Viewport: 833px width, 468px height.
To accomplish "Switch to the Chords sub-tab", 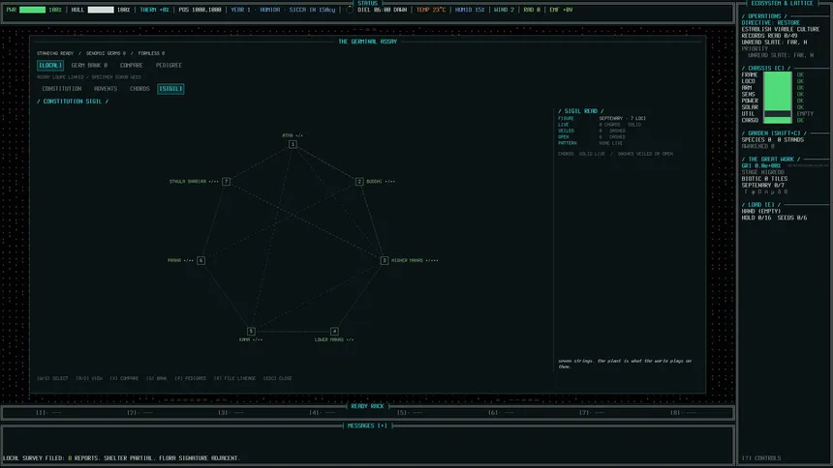I will coord(139,89).
